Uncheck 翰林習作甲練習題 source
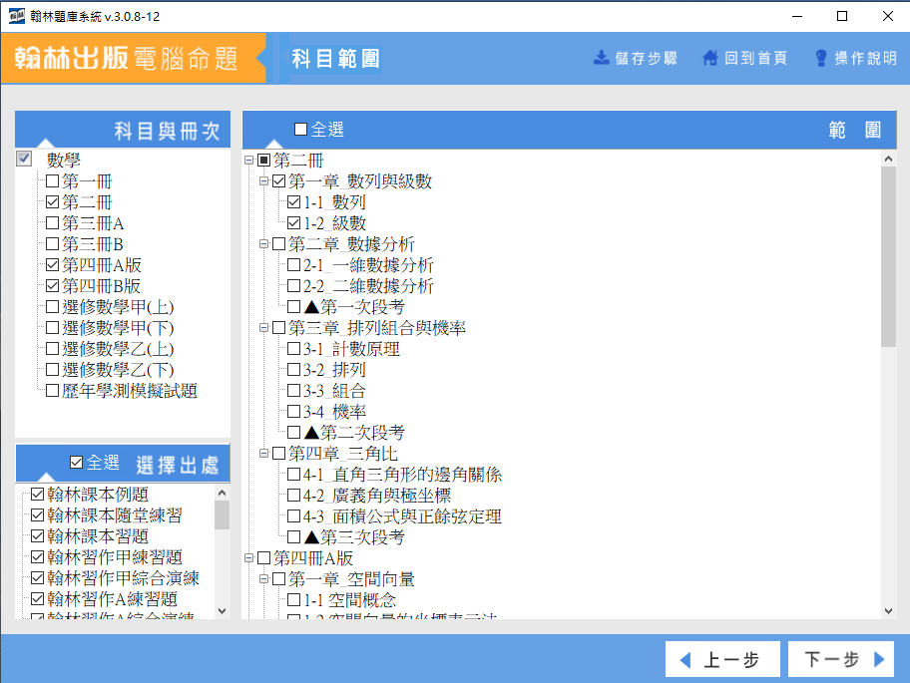Screen dimensions: 910x683 (x=37, y=556)
